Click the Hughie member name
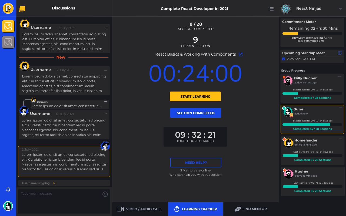This screenshot has height=216, width=346. tap(301, 171)
